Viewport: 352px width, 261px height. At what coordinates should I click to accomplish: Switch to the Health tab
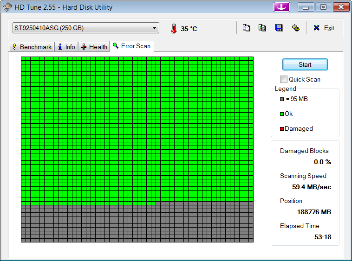click(x=94, y=47)
